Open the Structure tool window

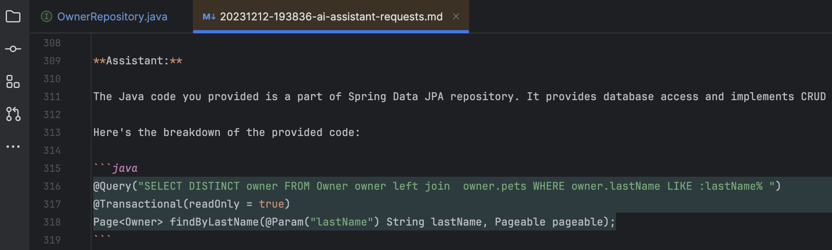click(13, 81)
